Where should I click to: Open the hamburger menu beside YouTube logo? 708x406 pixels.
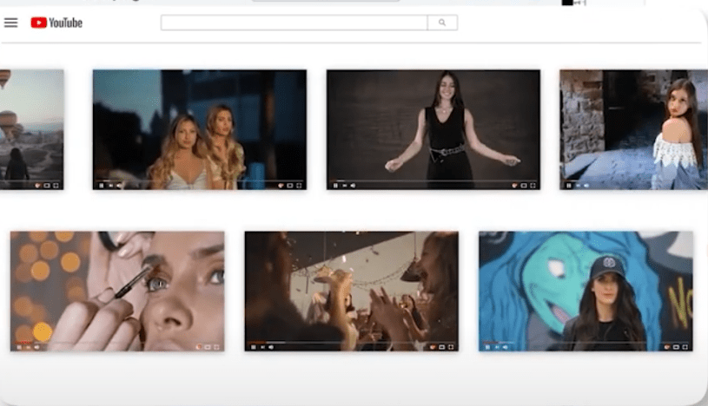10,23
